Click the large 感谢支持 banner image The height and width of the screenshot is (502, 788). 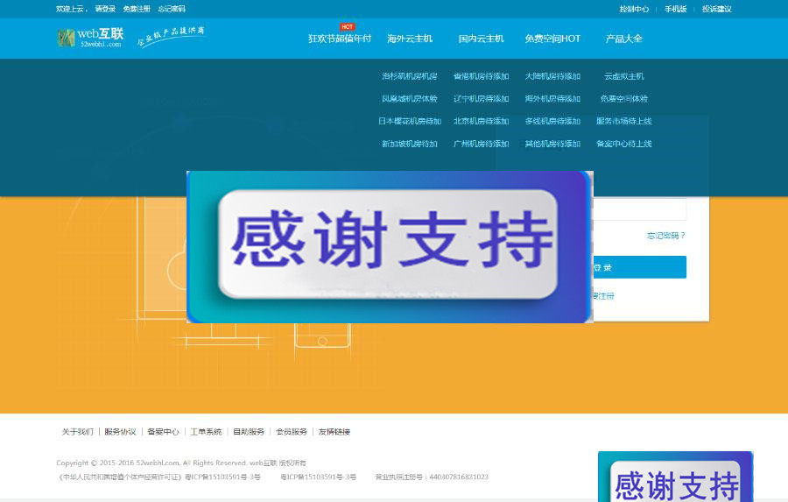[389, 246]
